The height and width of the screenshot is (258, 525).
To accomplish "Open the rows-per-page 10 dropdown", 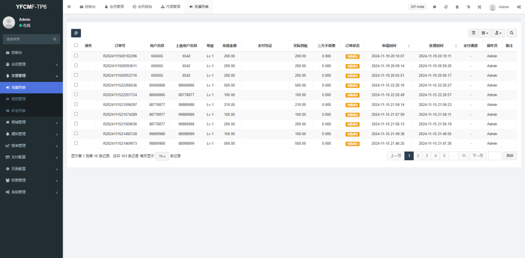I will (162, 156).
